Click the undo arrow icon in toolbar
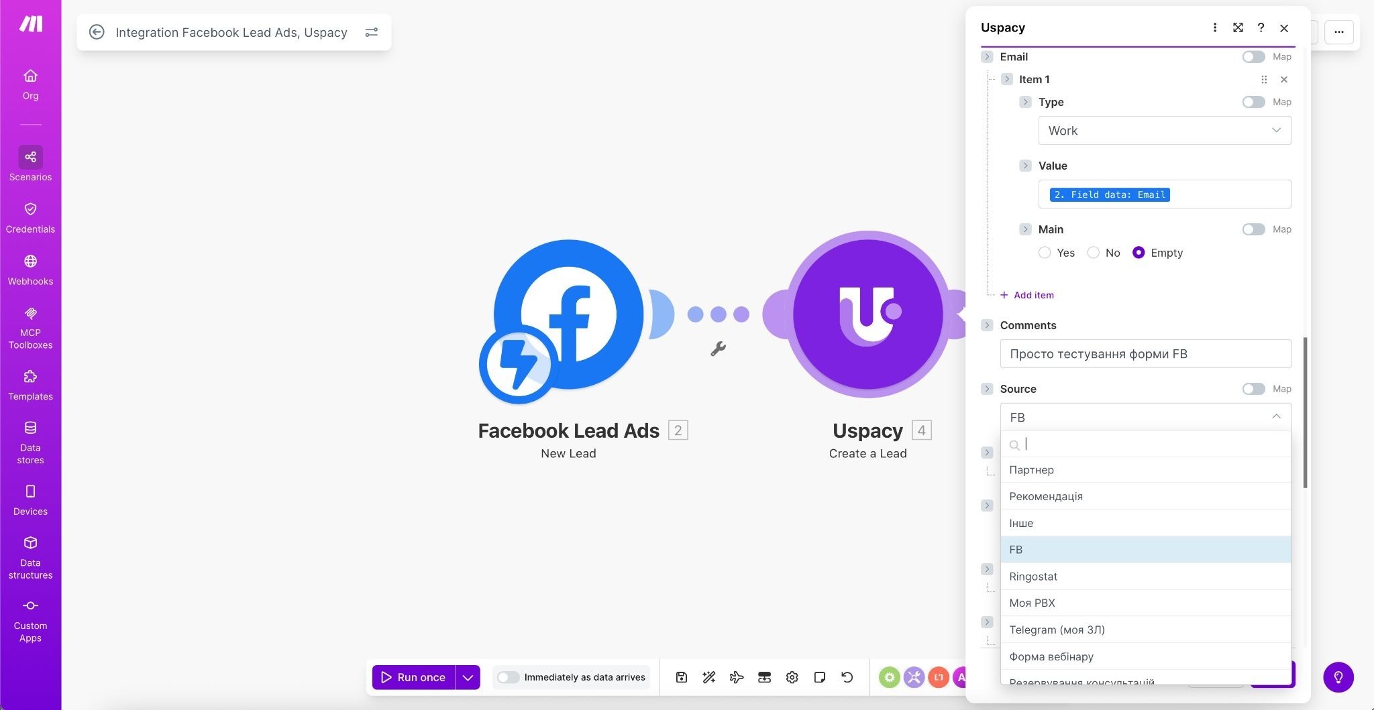The width and height of the screenshot is (1374, 710). click(847, 677)
